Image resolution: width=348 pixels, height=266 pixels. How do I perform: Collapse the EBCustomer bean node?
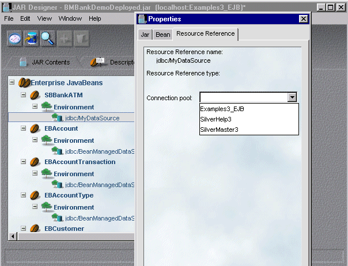(x=23, y=228)
